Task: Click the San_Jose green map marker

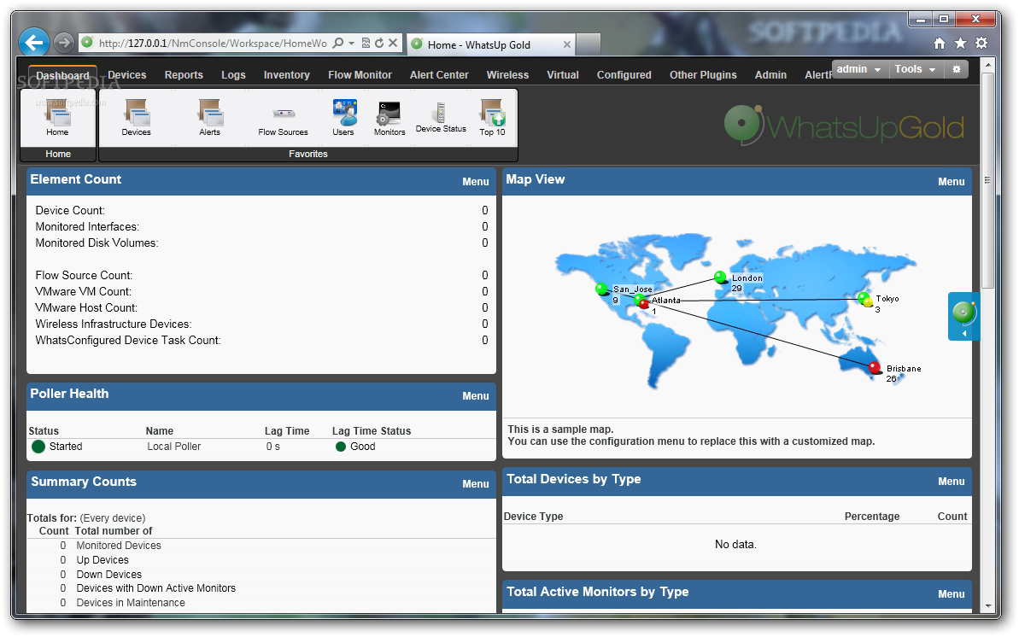Action: click(x=602, y=289)
